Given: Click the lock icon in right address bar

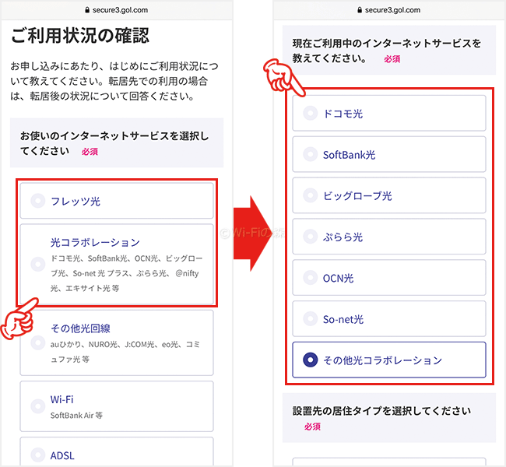Looking at the screenshot, I should coord(360,10).
